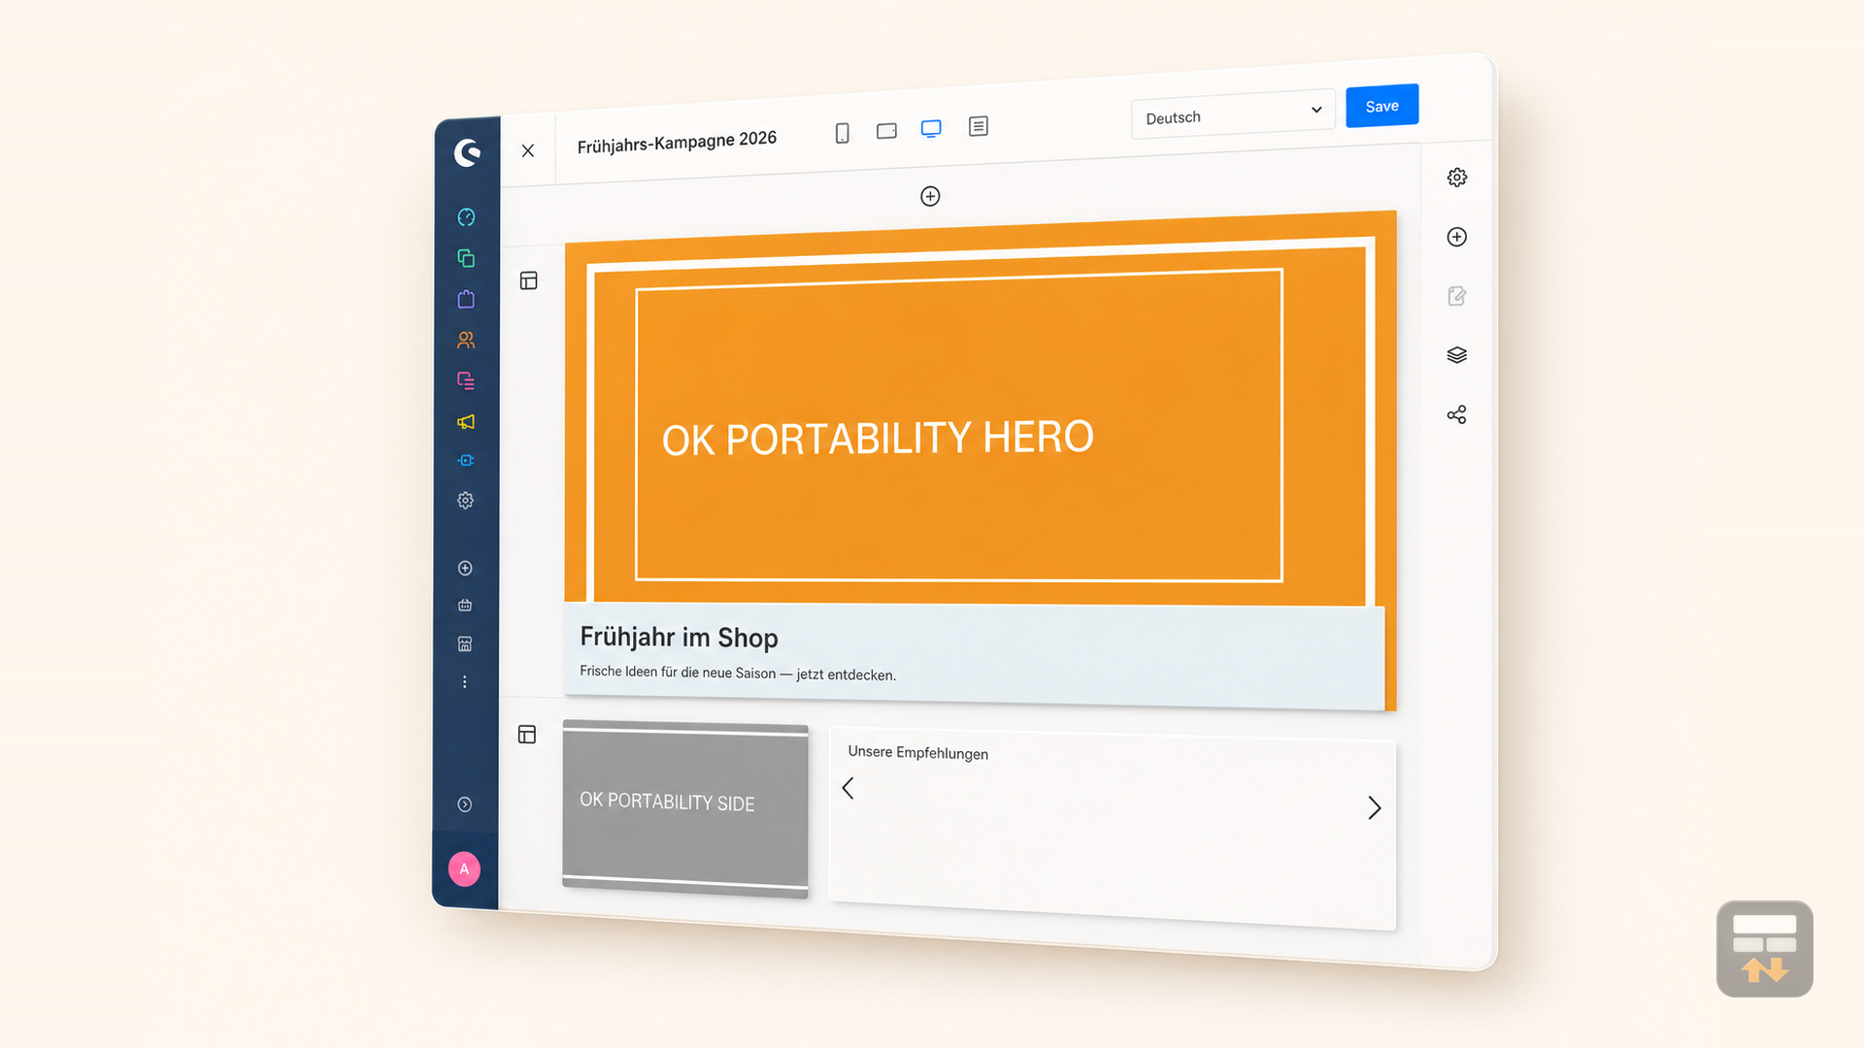Switch to form view mode

[x=979, y=126]
